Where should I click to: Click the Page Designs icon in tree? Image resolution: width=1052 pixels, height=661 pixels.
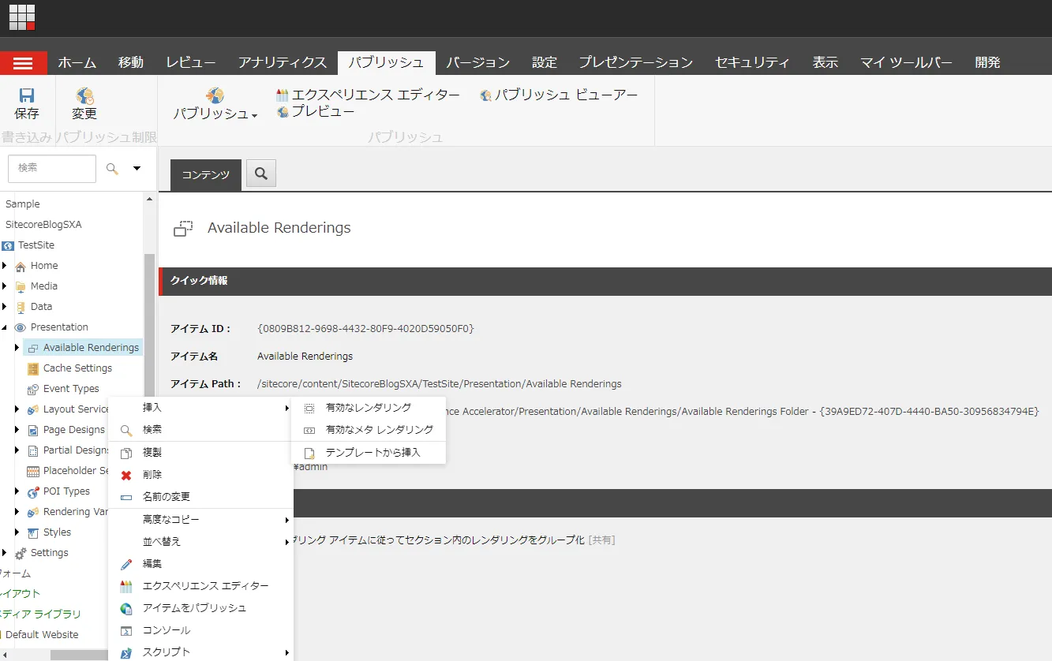pyautogui.click(x=33, y=431)
